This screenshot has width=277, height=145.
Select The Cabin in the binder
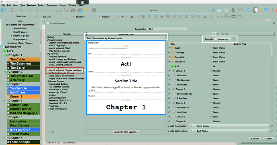pyautogui.click(x=24, y=60)
